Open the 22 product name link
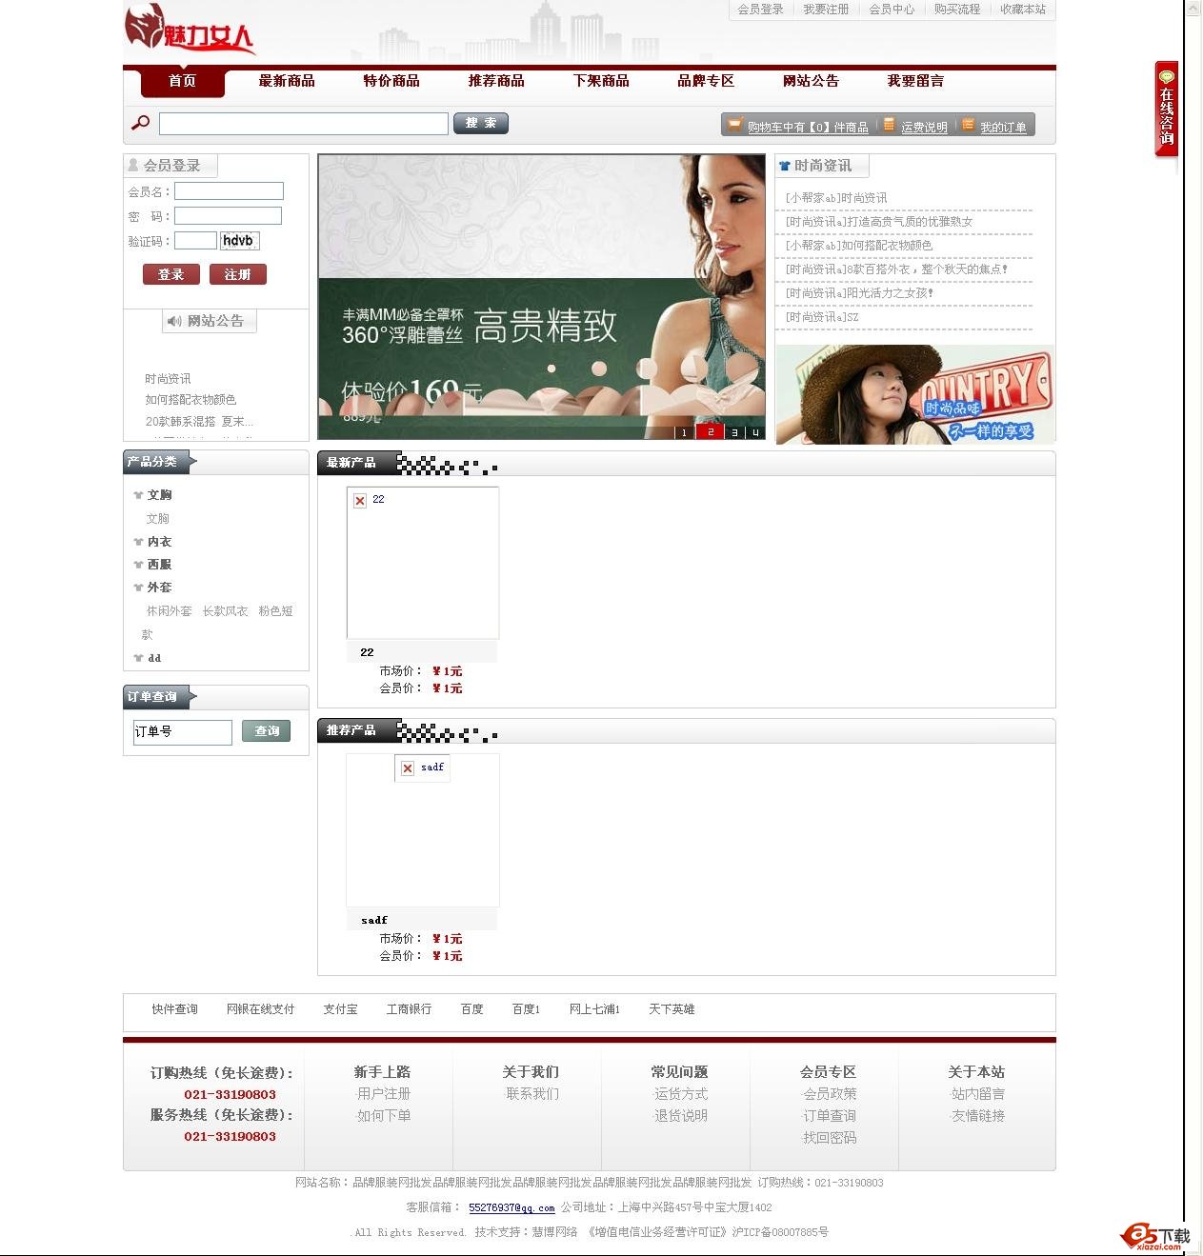 [367, 652]
